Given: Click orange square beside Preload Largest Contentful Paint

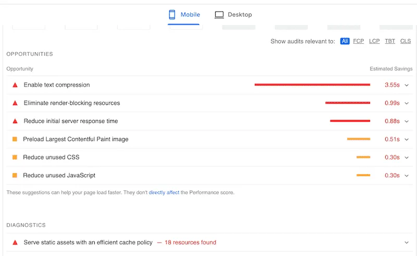Looking at the screenshot, I should [15, 139].
